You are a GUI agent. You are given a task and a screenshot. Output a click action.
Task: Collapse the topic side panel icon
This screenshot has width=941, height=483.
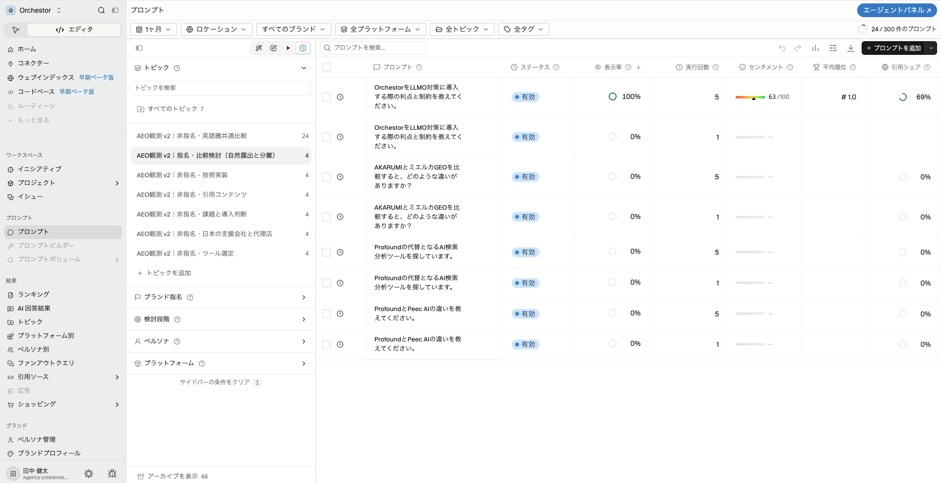139,48
